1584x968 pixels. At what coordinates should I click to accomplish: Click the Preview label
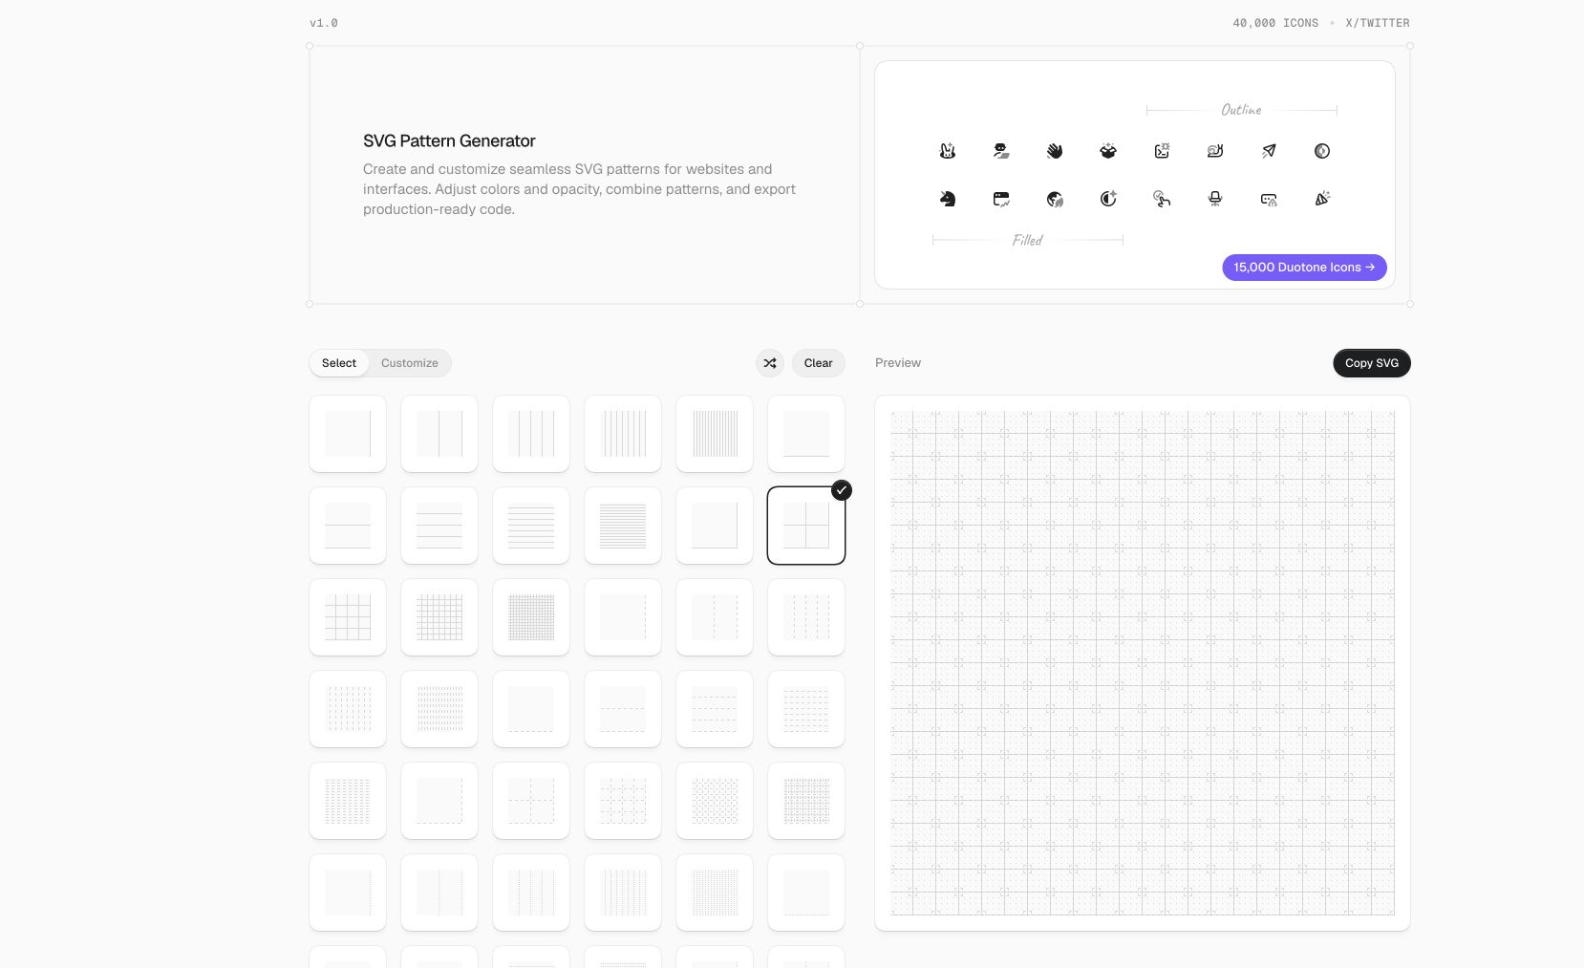click(x=898, y=363)
